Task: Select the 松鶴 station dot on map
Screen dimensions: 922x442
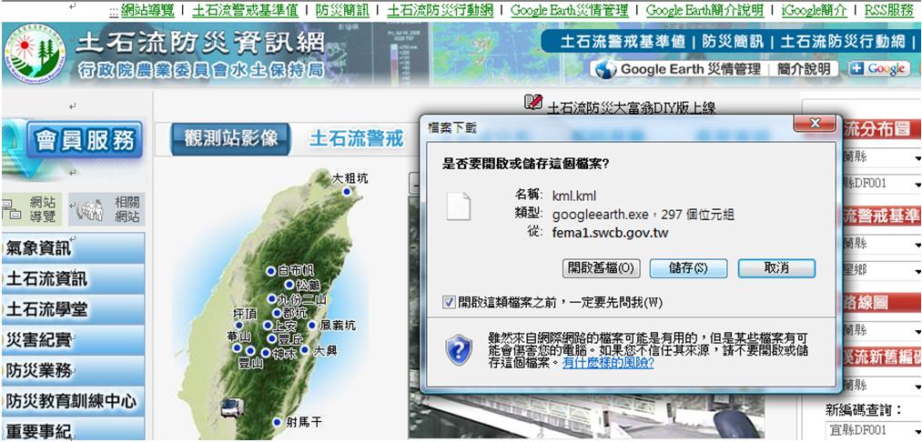Action: pyautogui.click(x=289, y=285)
